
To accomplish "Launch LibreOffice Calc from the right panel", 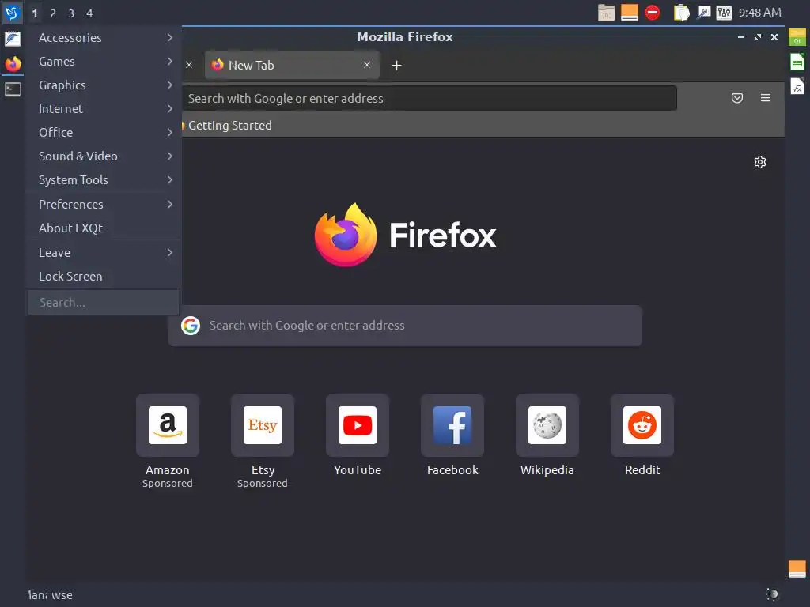I will pos(797,62).
